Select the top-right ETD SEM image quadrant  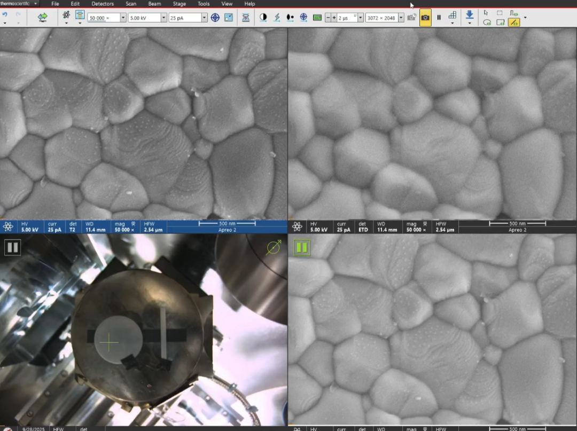(x=433, y=124)
